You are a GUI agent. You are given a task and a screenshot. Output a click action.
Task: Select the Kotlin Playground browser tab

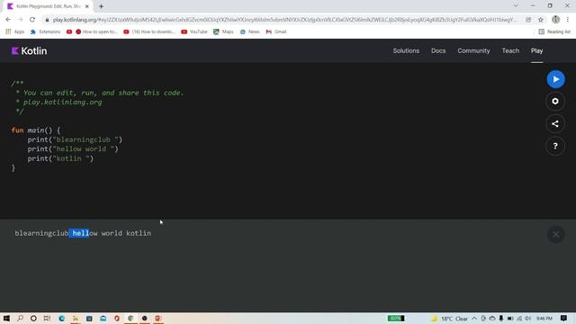48,6
